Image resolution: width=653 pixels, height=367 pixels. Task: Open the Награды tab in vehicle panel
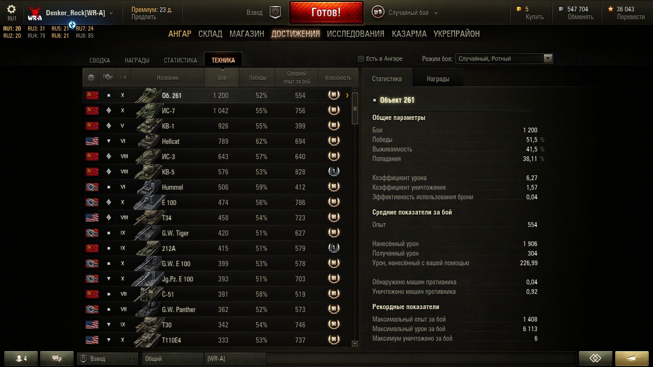coord(438,79)
